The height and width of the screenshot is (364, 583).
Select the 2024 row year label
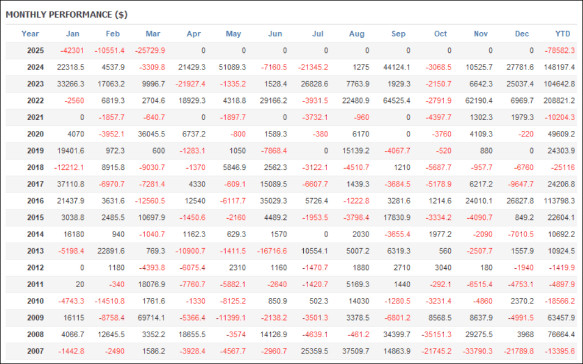click(x=35, y=67)
